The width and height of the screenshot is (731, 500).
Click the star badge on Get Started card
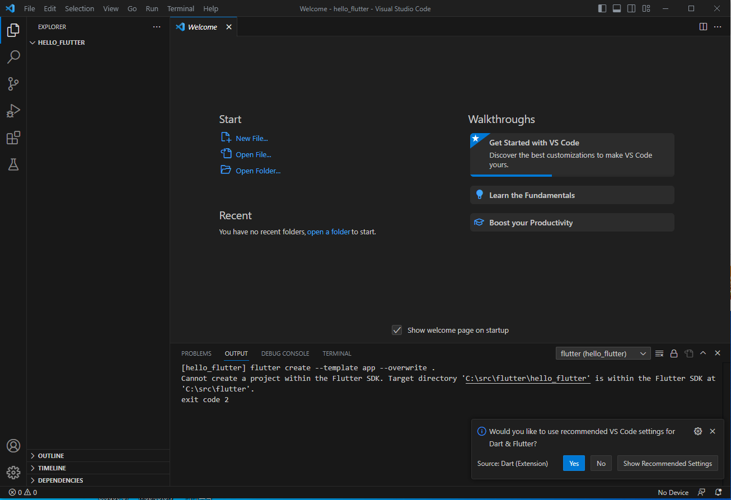pos(476,138)
